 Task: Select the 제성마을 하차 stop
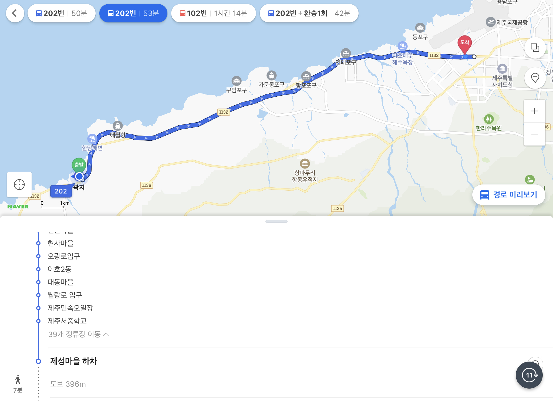73,361
